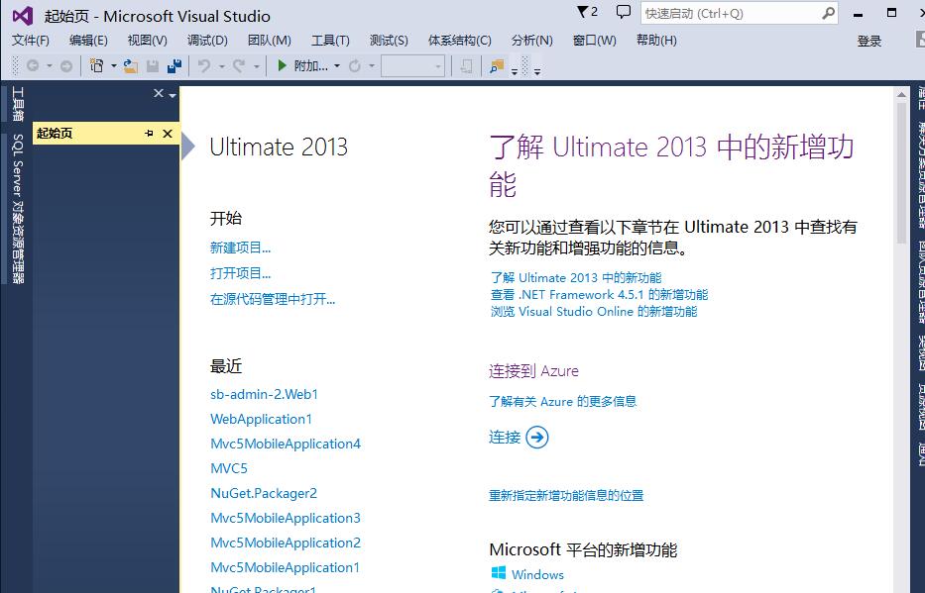
Task: Open recent project WebApplication1
Action: pos(262,419)
